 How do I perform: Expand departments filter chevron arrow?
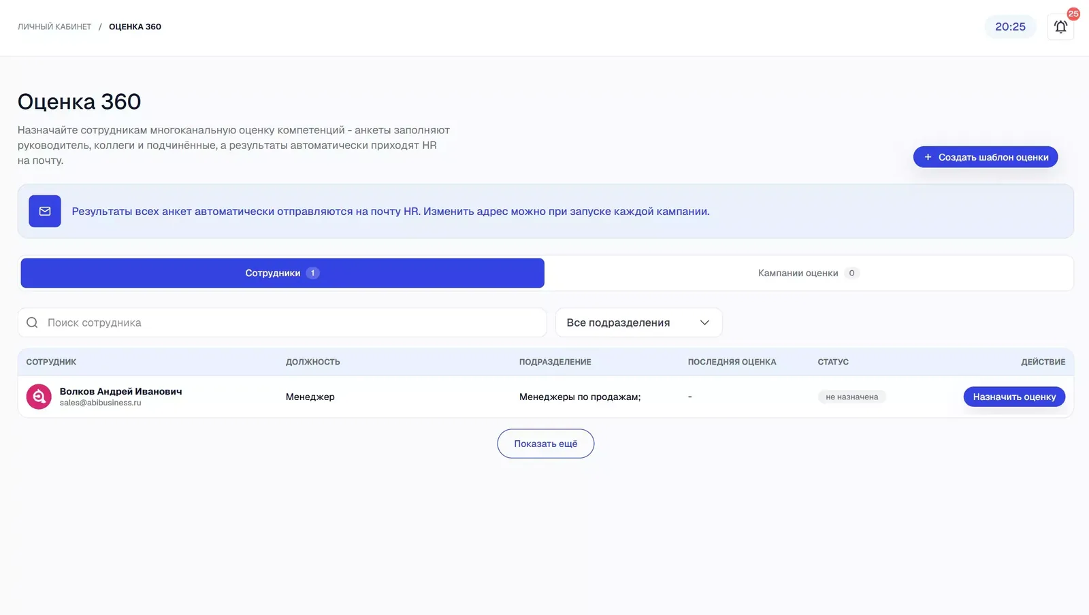coord(704,322)
